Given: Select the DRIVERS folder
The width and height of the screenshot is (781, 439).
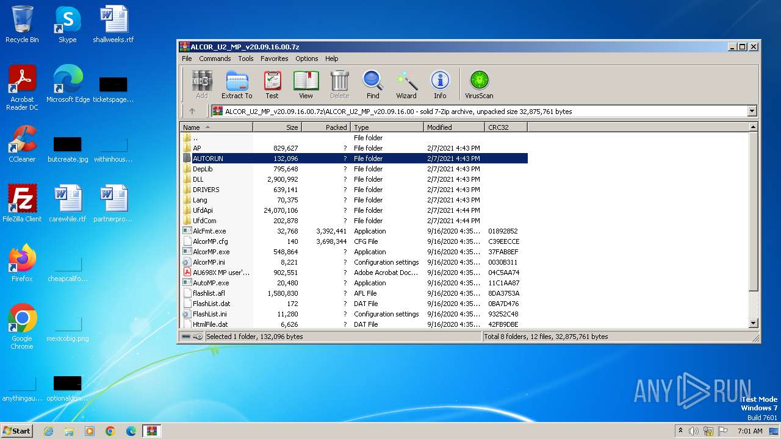Looking at the screenshot, I should click(x=206, y=190).
